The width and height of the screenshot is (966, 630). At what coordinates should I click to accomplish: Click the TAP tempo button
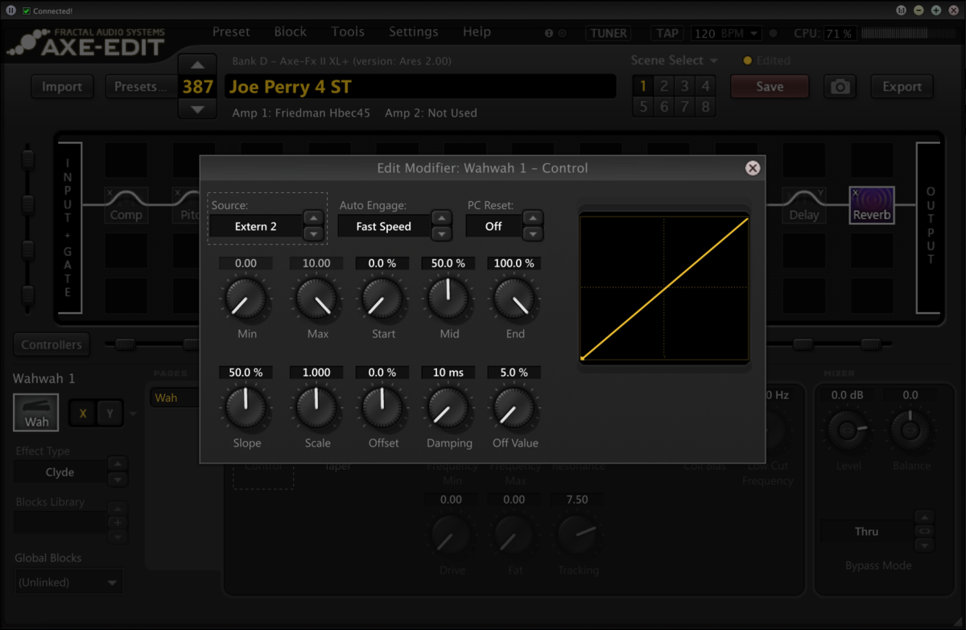click(667, 33)
